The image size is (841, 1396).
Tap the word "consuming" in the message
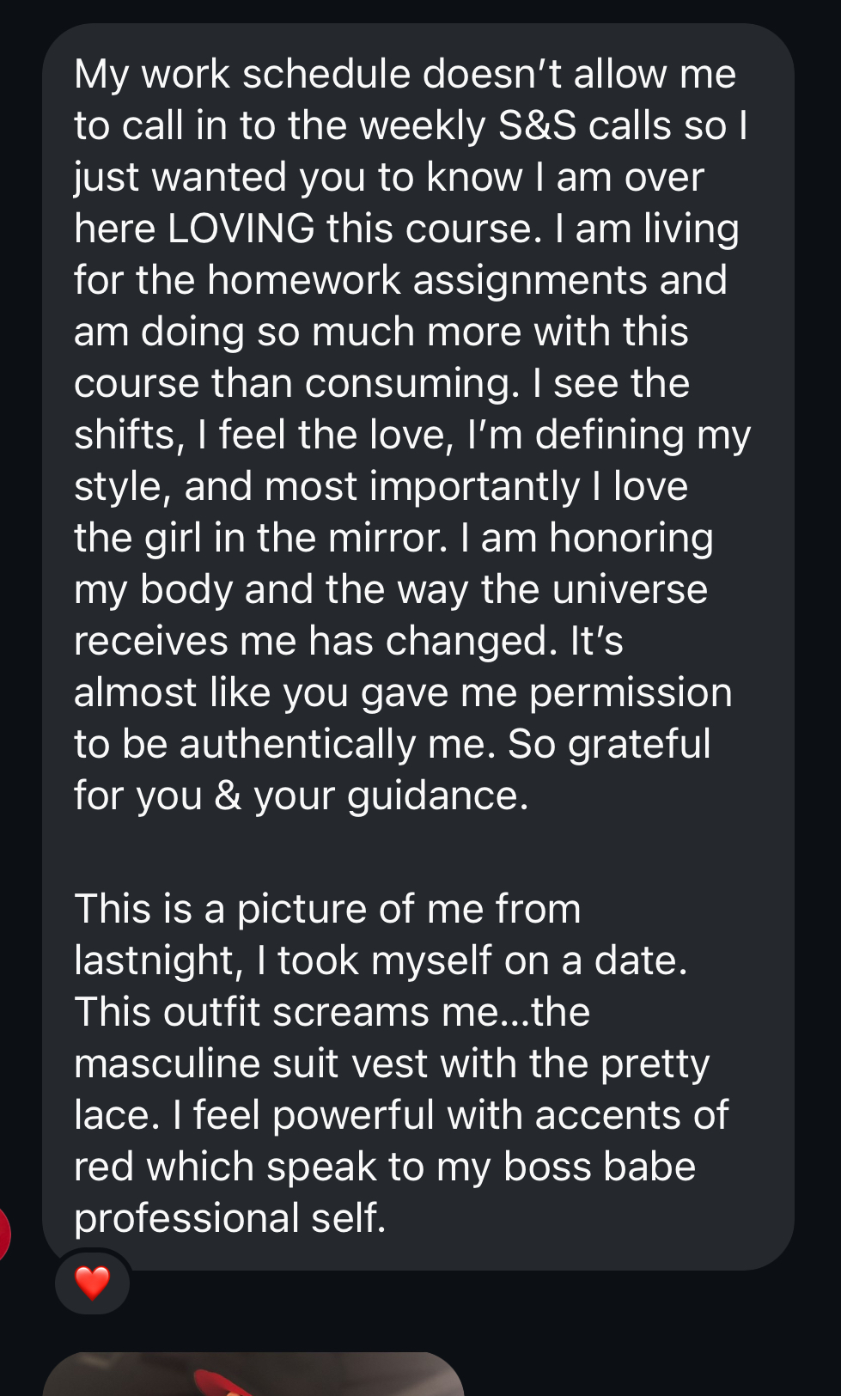pyautogui.click(x=409, y=384)
